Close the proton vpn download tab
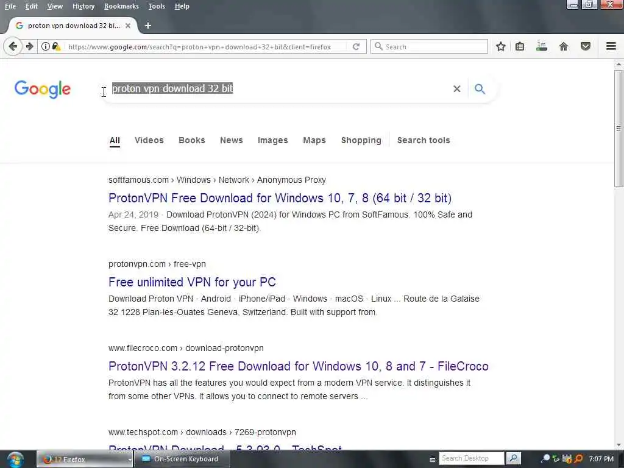The image size is (624, 468). [128, 26]
